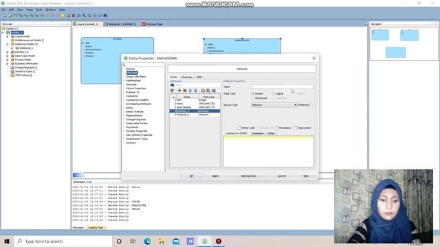Open the Tools menu
This screenshot has width=440, height=247.
[39, 10]
